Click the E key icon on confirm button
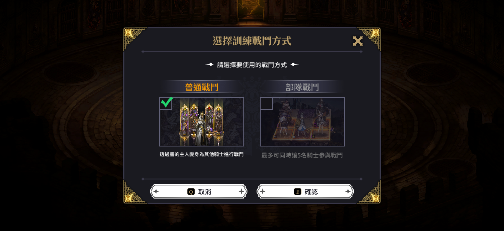 click(x=297, y=192)
